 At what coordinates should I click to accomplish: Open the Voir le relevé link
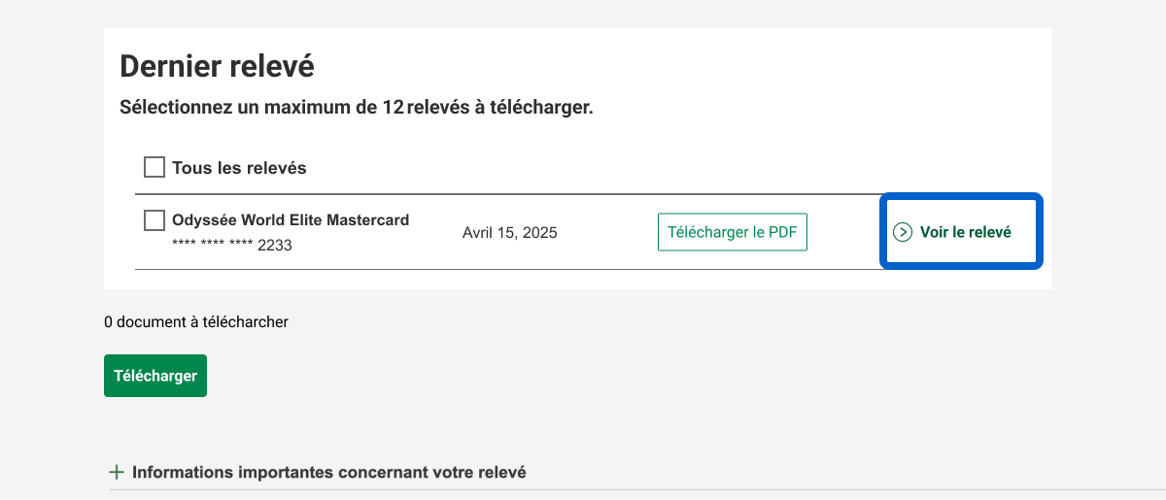click(x=965, y=232)
